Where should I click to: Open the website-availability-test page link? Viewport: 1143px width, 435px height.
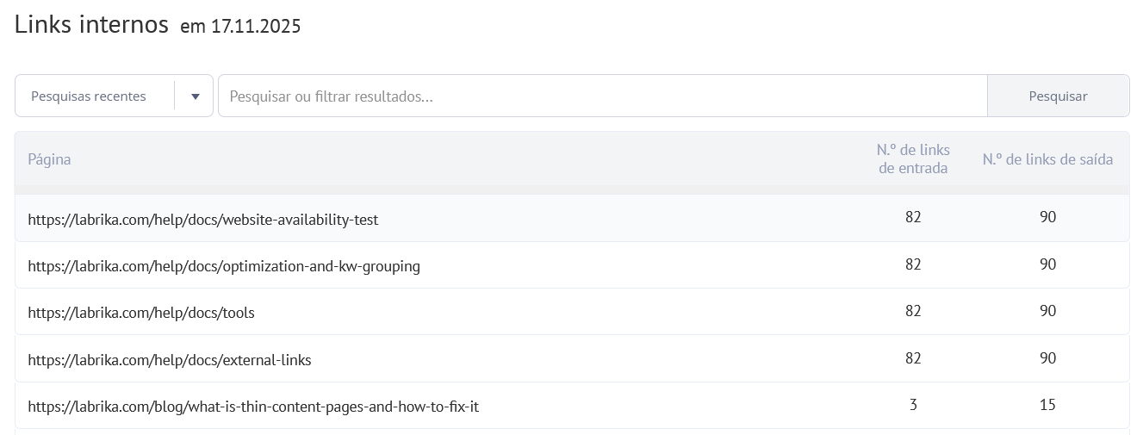pos(202,220)
